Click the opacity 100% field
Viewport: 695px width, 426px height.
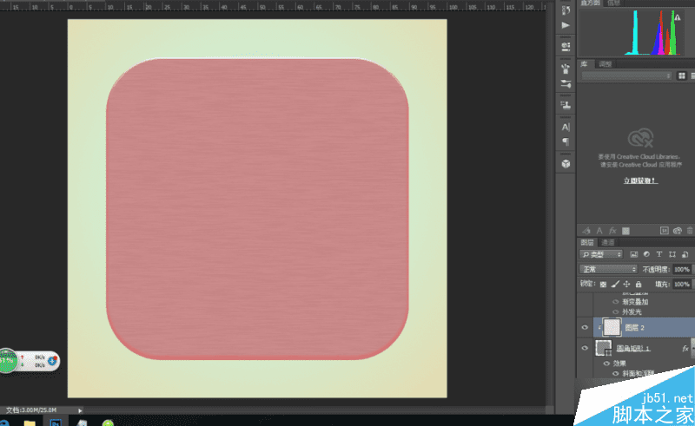pos(682,269)
